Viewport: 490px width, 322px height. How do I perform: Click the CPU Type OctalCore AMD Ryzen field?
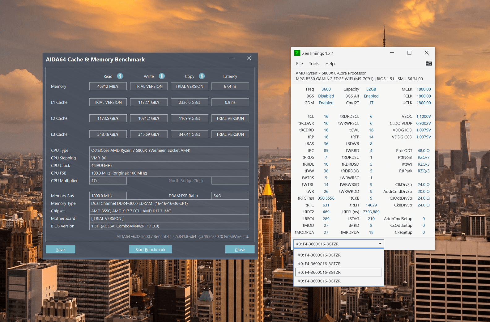coord(169,150)
